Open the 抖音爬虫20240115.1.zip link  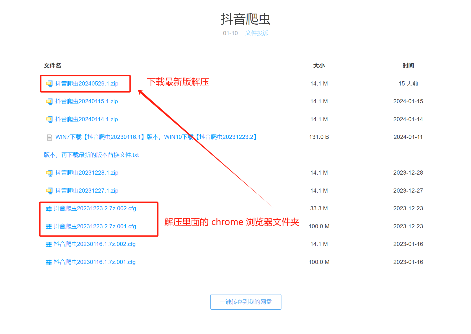point(87,101)
